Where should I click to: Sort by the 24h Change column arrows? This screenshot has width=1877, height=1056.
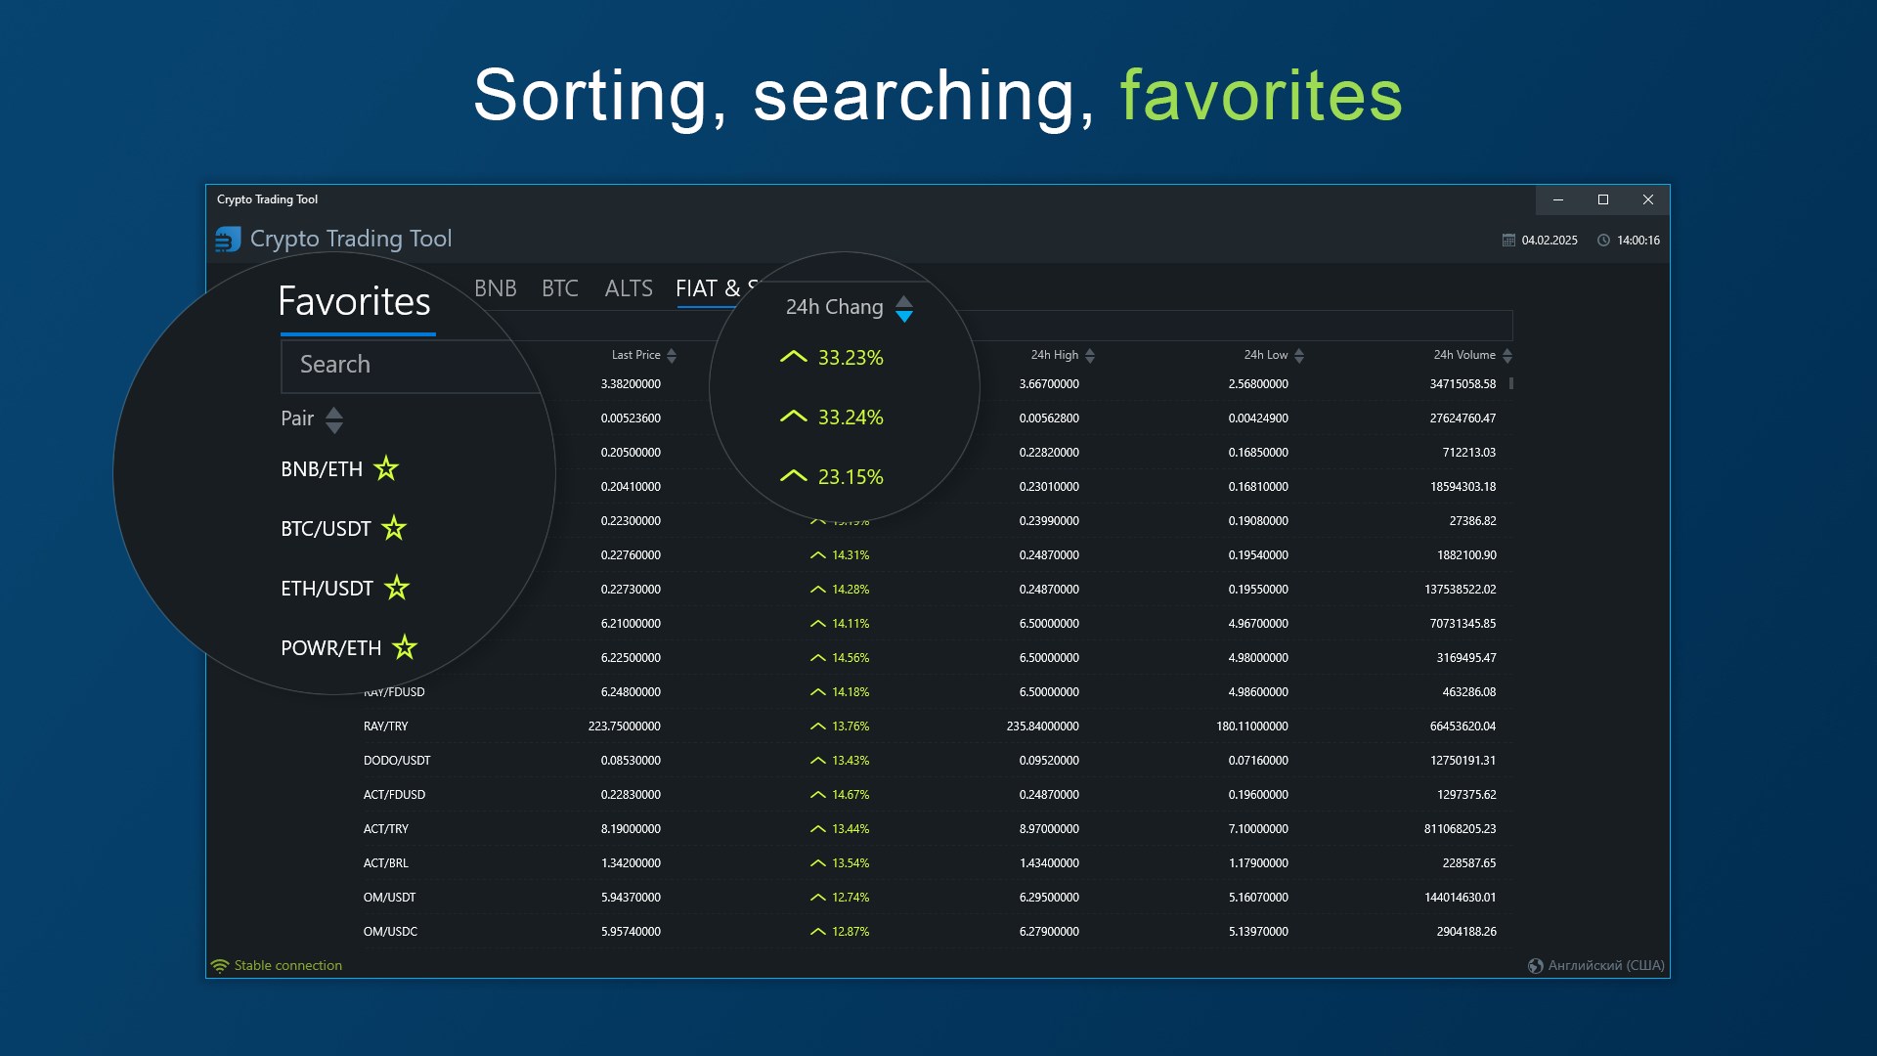pos(904,308)
